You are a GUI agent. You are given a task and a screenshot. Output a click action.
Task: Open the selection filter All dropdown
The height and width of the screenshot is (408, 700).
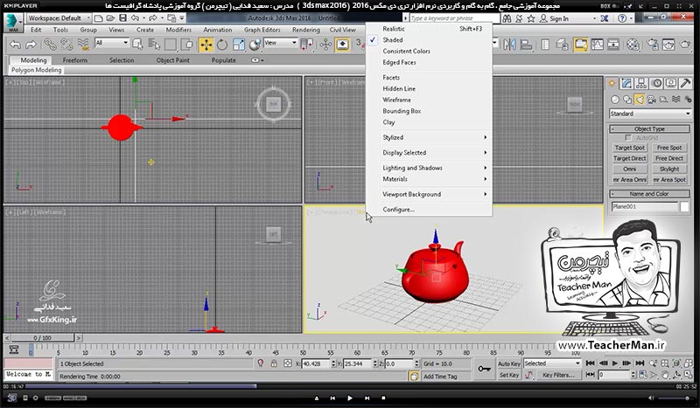[112, 43]
